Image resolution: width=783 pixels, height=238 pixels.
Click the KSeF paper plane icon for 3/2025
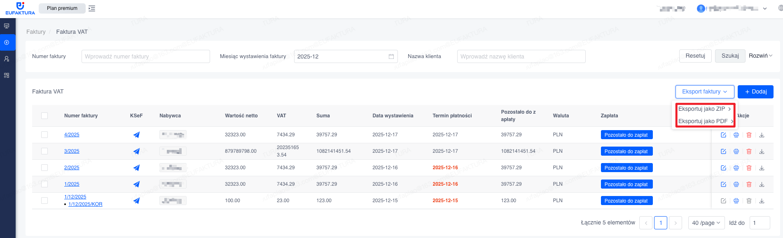[136, 151]
